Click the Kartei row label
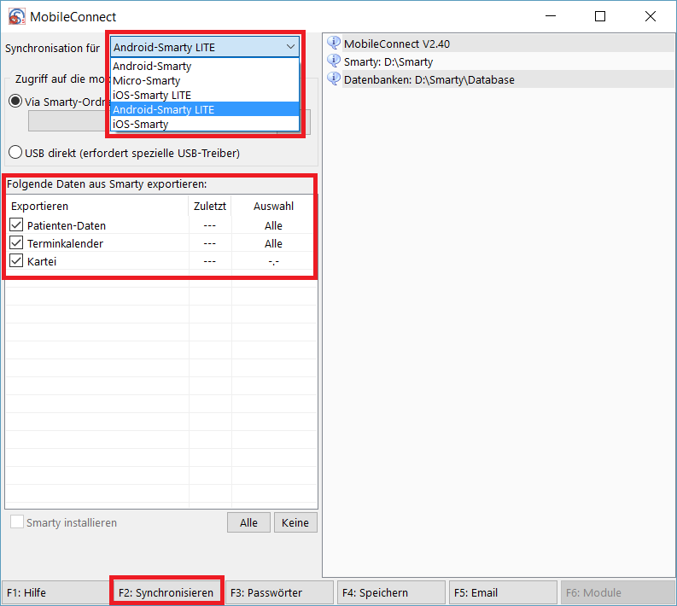 [x=42, y=261]
